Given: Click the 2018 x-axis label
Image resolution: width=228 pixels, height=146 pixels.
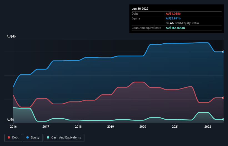Looking at the screenshot, I should click(x=78, y=127).
